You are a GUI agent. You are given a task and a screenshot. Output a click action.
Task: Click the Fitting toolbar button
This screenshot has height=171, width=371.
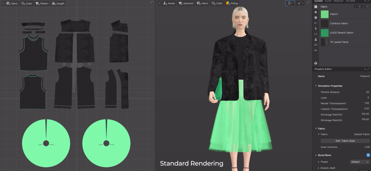232,3
